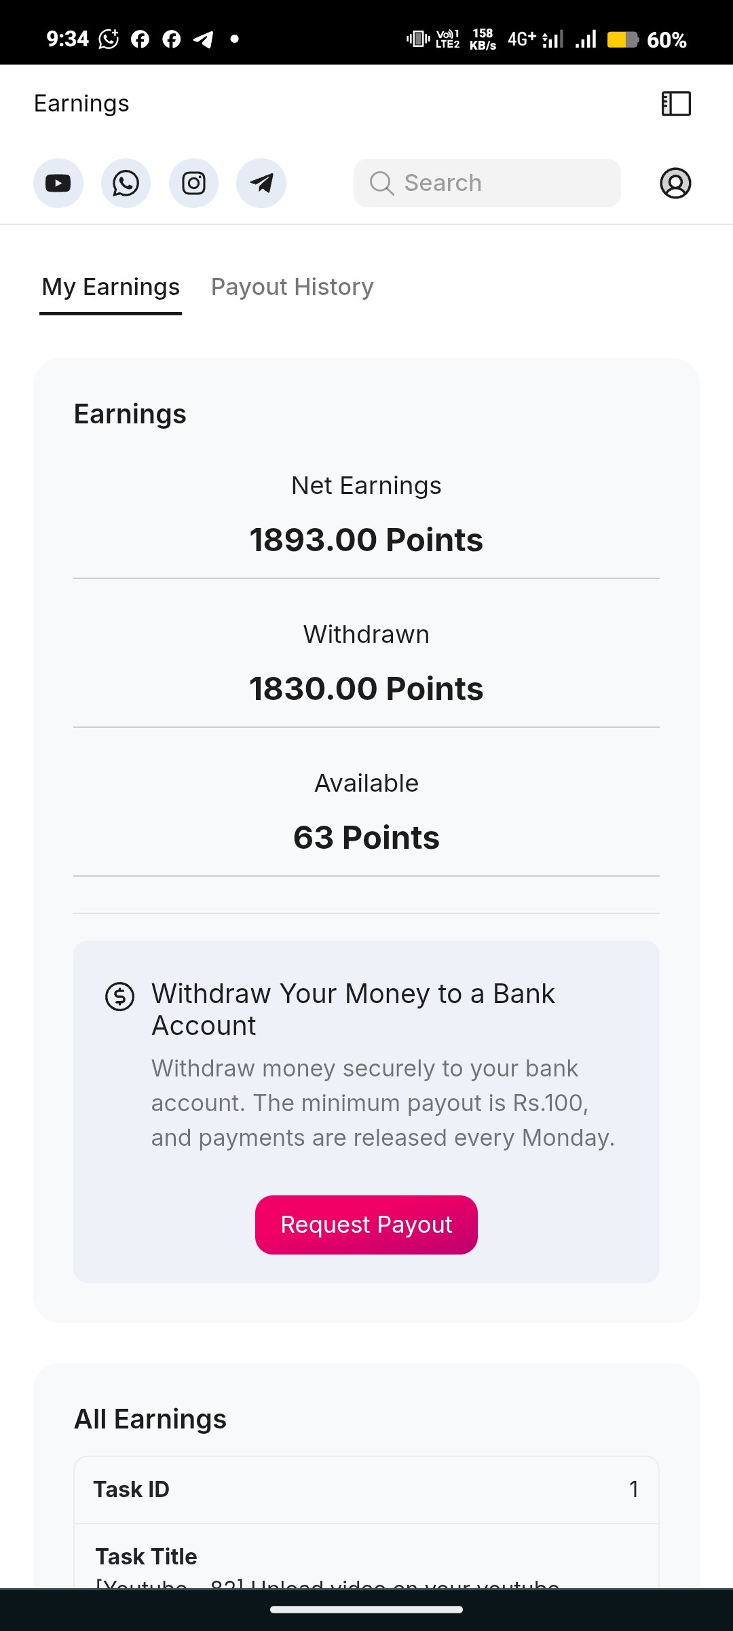The image size is (733, 1631).
Task: Open the Telegram tasks icon
Action: coord(261,183)
